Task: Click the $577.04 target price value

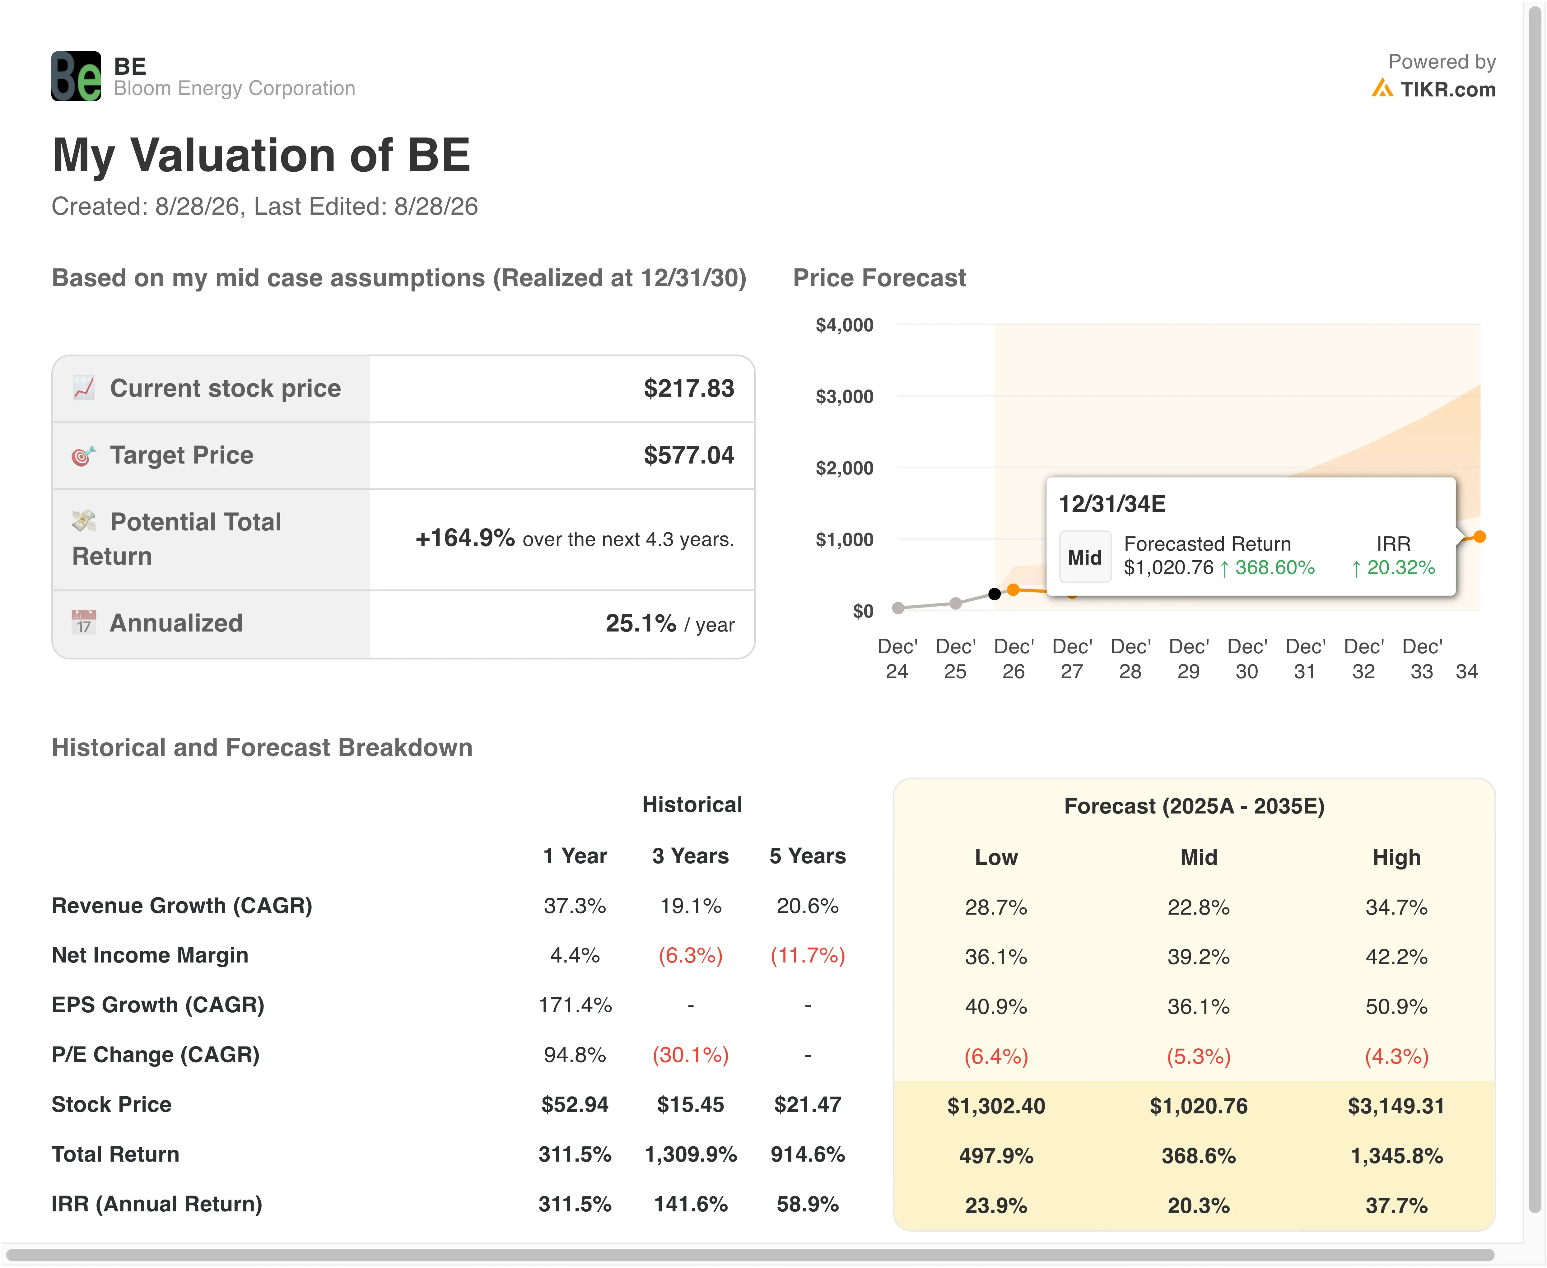Action: (689, 455)
